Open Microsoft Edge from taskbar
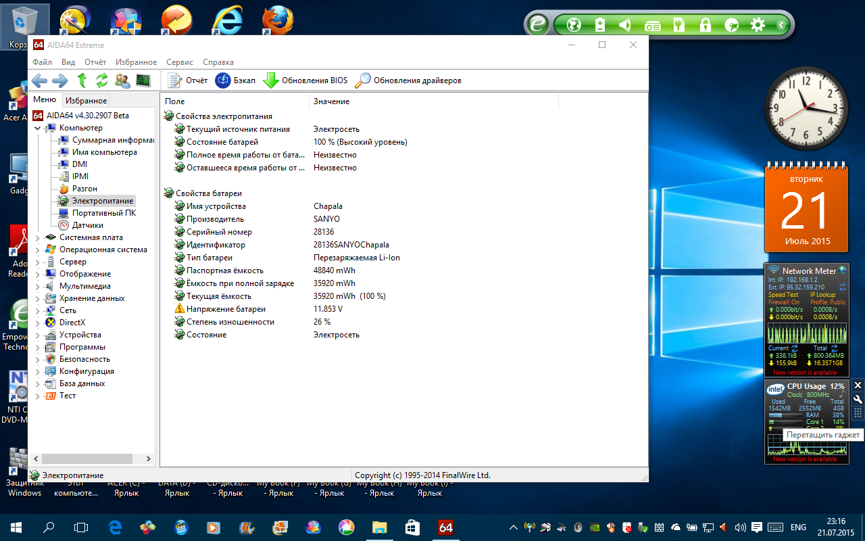This screenshot has width=865, height=541. [x=114, y=527]
